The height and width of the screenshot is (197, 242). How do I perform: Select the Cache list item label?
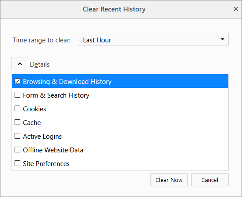[32, 123]
